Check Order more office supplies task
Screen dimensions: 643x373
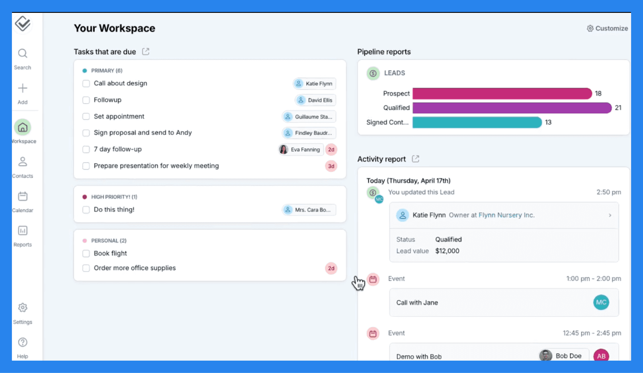pos(86,268)
